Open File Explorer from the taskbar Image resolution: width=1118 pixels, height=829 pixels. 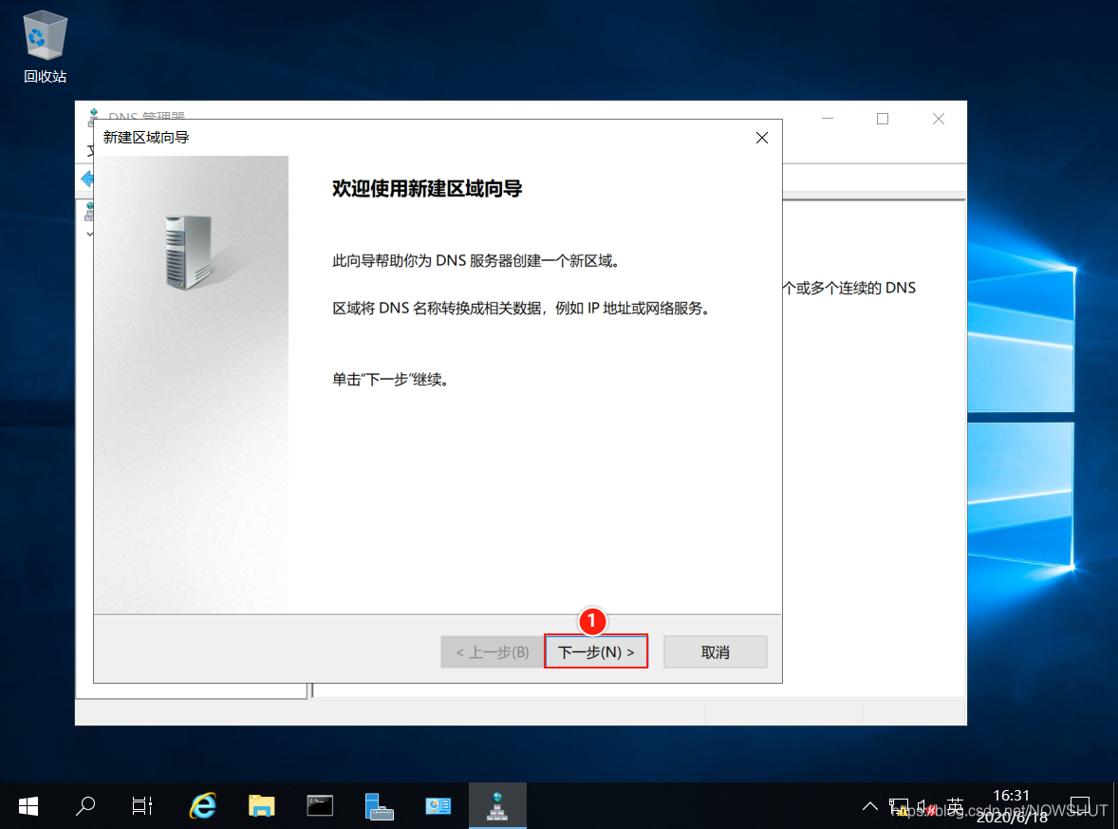coord(262,805)
